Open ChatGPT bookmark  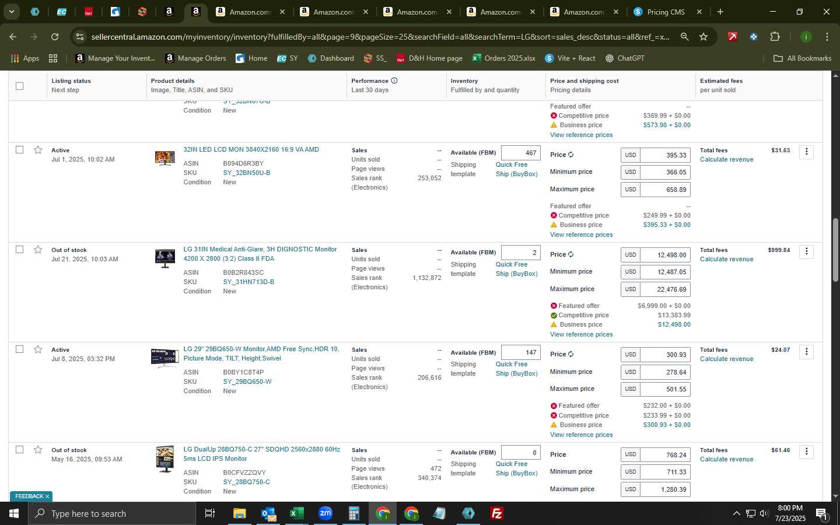625,58
